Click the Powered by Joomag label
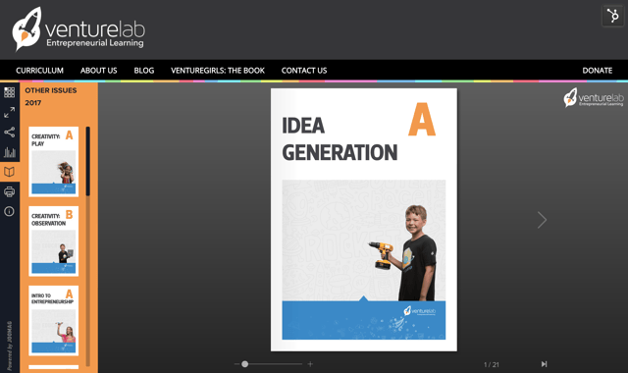The height and width of the screenshot is (373, 628). tap(9, 346)
